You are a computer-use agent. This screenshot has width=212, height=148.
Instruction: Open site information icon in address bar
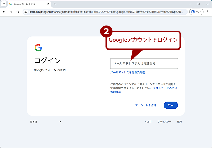coord(26,12)
